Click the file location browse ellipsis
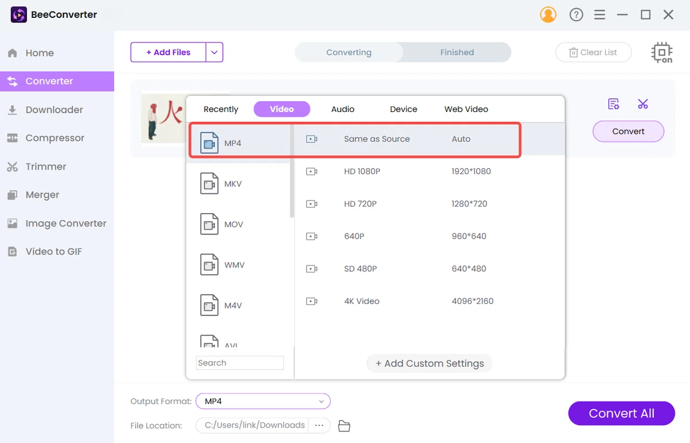 pos(319,425)
